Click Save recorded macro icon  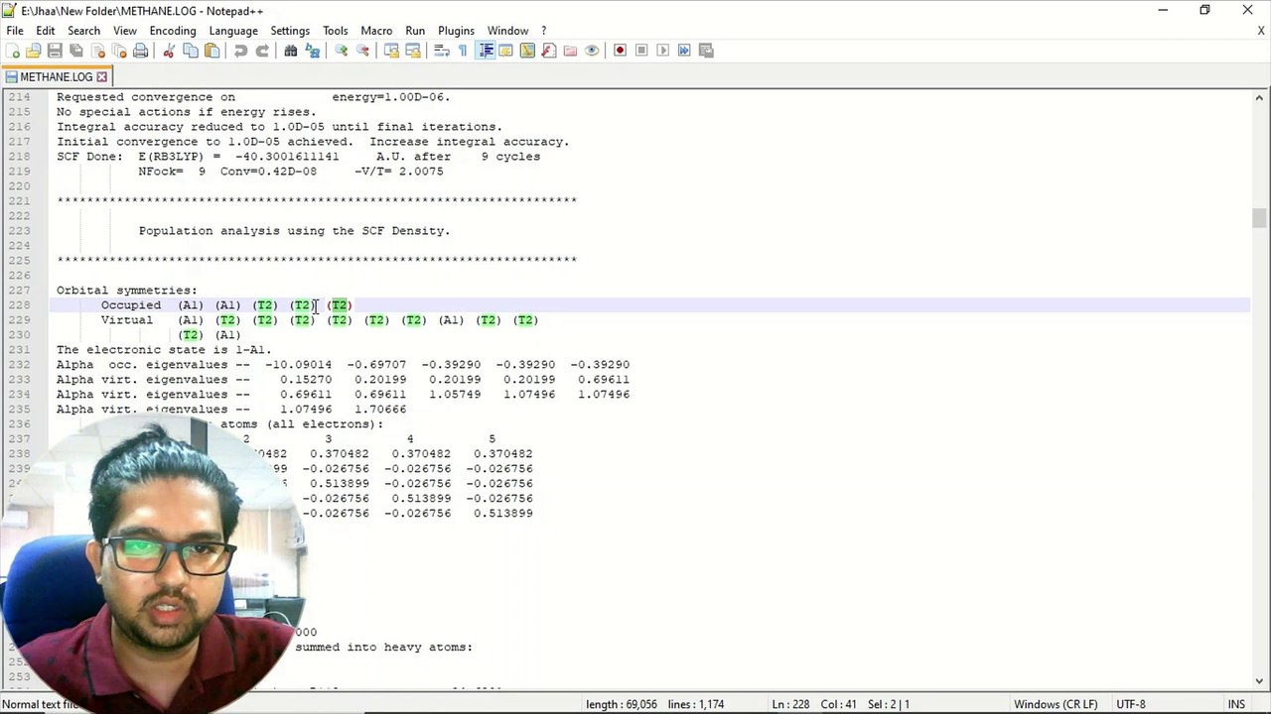pyautogui.click(x=706, y=51)
